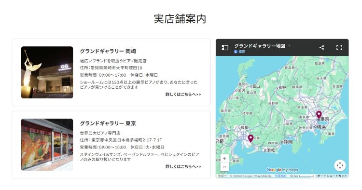Click the グランドギャラリー 東京 heading
The image size is (362, 190).
pos(108,123)
